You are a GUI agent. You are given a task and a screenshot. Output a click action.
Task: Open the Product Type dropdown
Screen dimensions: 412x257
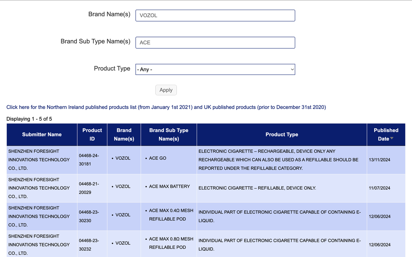(215, 69)
